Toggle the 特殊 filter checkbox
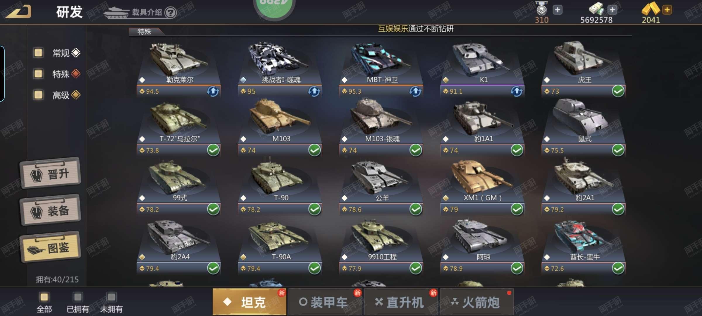Image resolution: width=702 pixels, height=316 pixels. point(38,74)
